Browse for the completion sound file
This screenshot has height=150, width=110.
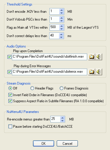point(91,57)
